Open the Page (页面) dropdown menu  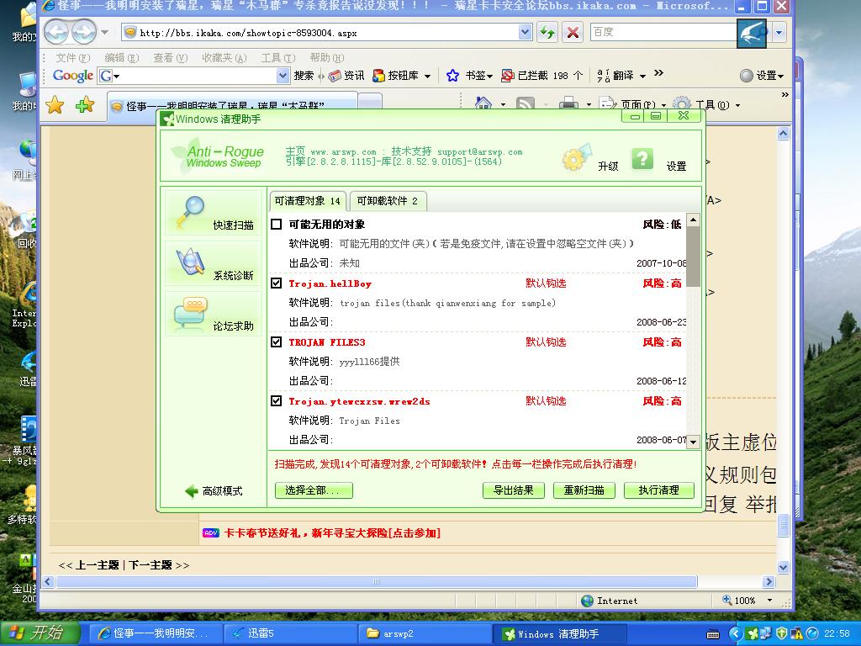(x=632, y=104)
